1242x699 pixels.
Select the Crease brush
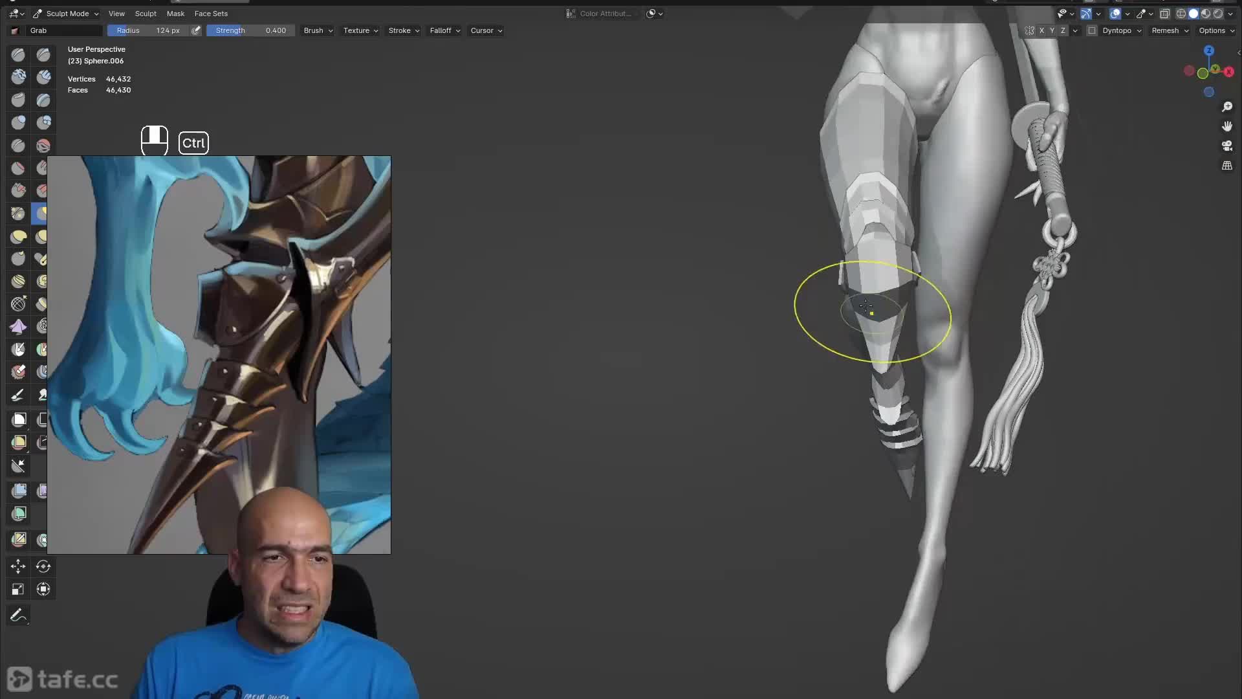point(18,146)
